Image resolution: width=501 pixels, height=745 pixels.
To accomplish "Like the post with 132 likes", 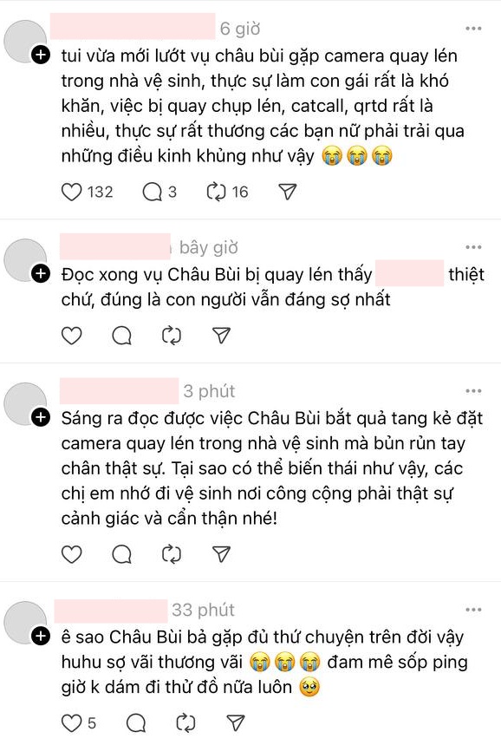I will [72, 192].
